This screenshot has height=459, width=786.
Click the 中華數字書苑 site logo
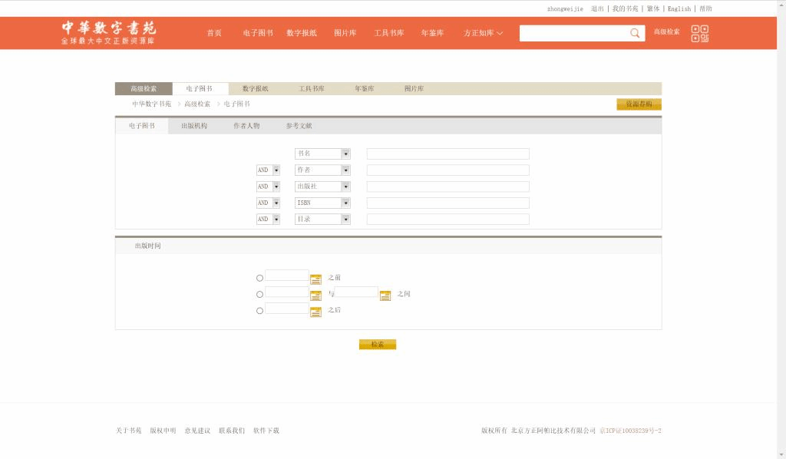tap(108, 32)
